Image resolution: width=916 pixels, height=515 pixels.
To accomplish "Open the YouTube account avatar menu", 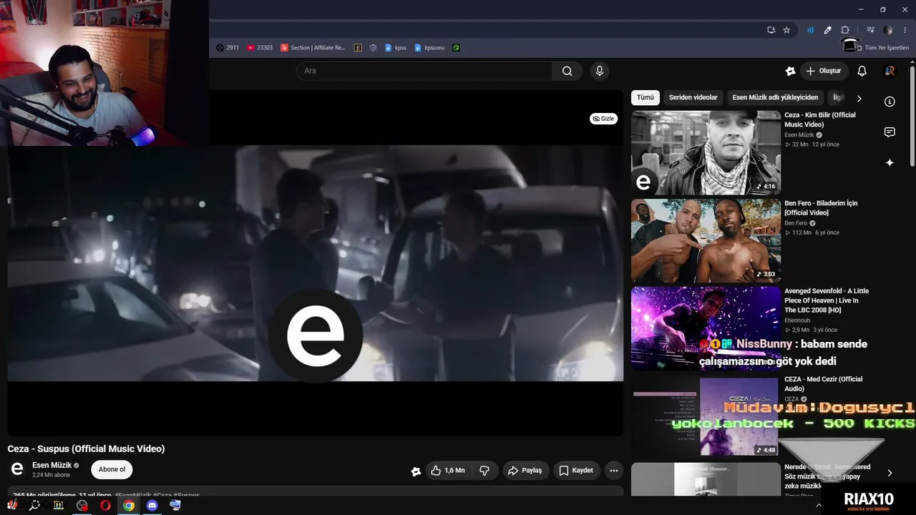I will [890, 71].
